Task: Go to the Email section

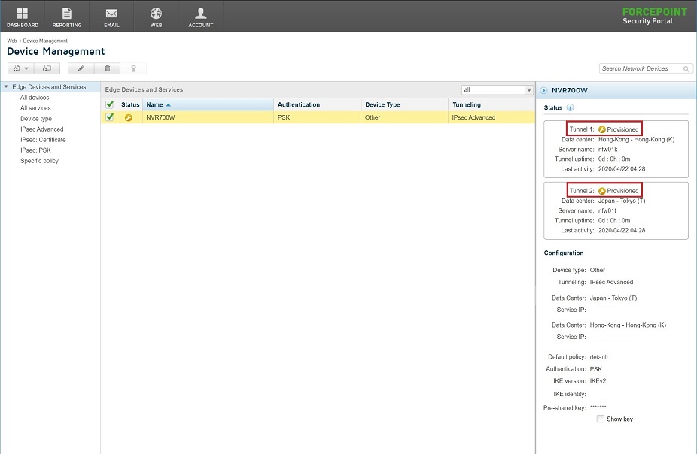Action: tap(111, 17)
